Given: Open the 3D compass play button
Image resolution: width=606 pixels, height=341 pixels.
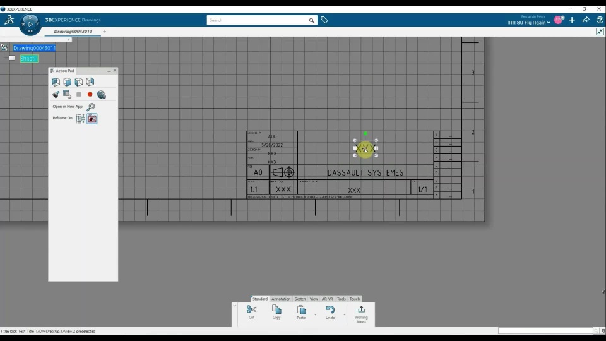Looking at the screenshot, I should [30, 24].
